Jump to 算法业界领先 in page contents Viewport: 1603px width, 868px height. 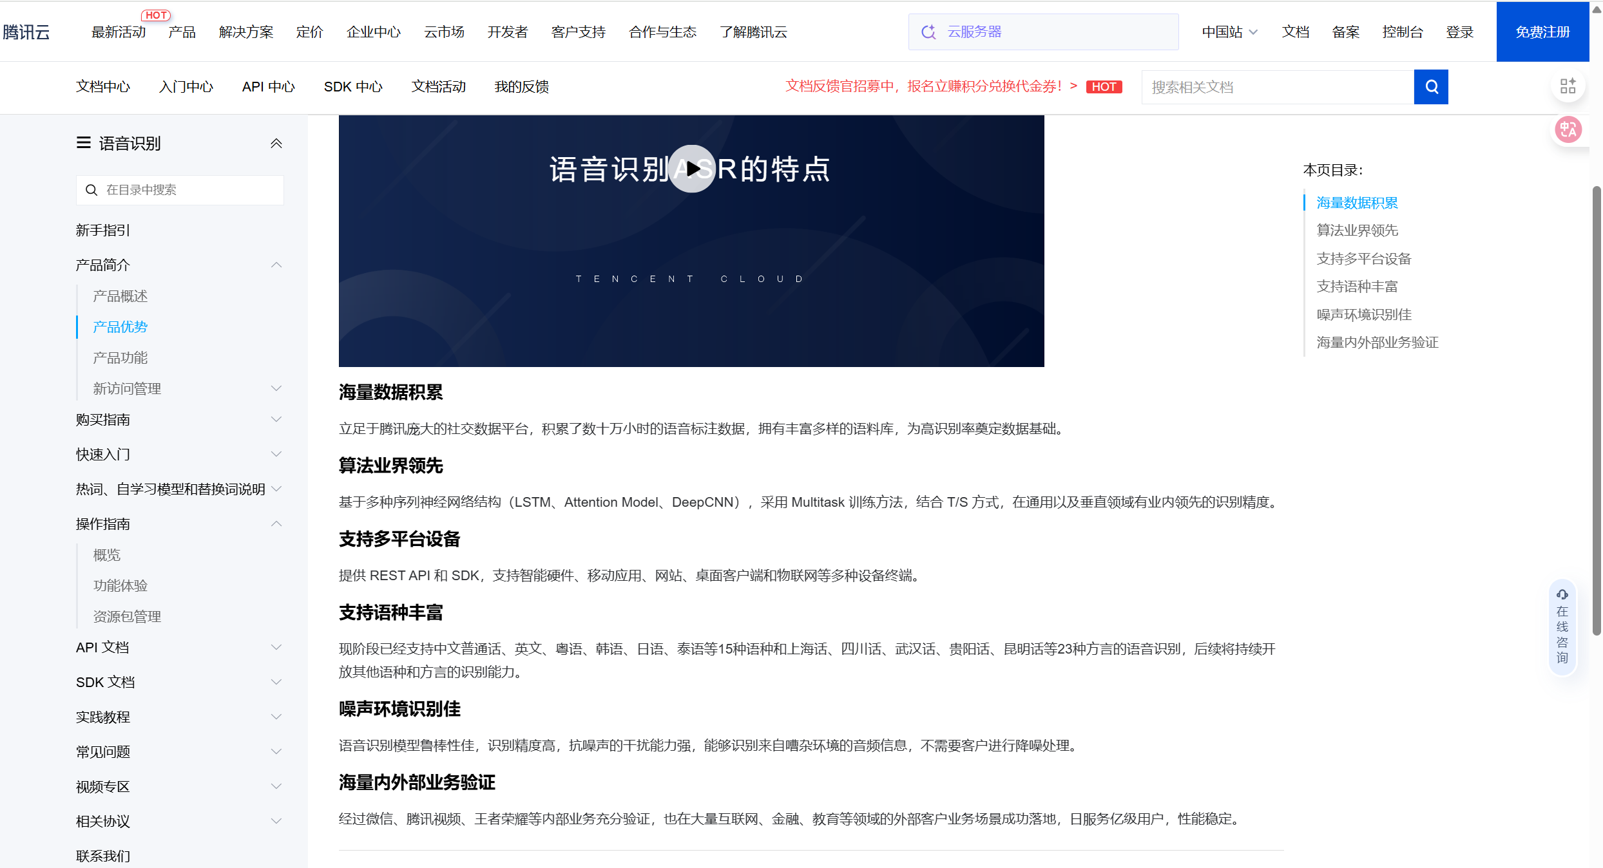[x=1358, y=231]
